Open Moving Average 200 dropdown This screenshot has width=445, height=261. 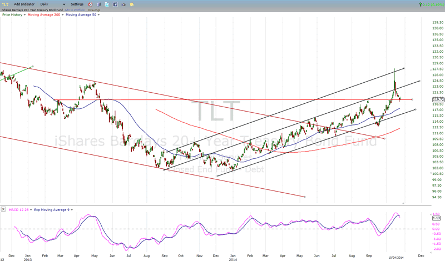(62, 14)
